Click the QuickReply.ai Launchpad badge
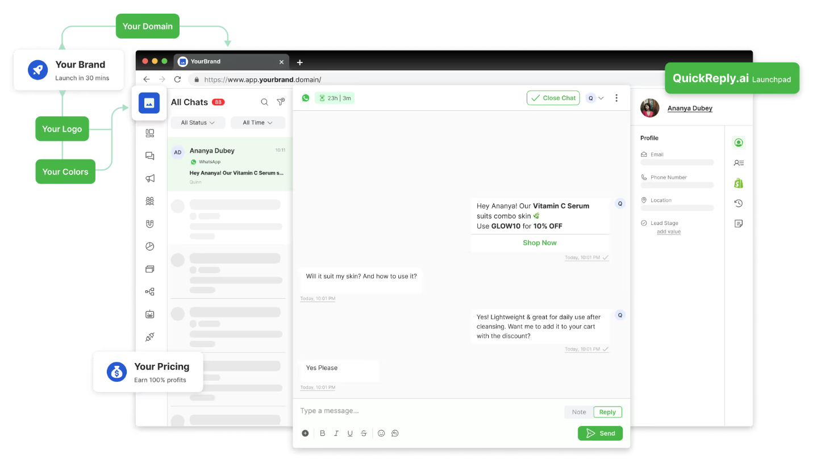The image size is (825, 459). coord(732,78)
